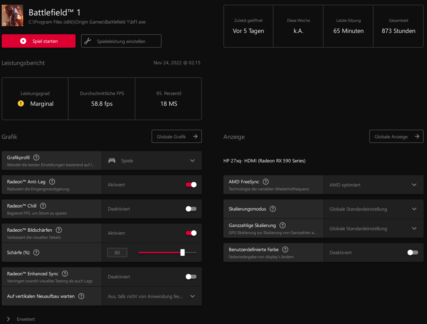Click the Grafik section heading
Screen dimensions: 427x324
(9, 137)
